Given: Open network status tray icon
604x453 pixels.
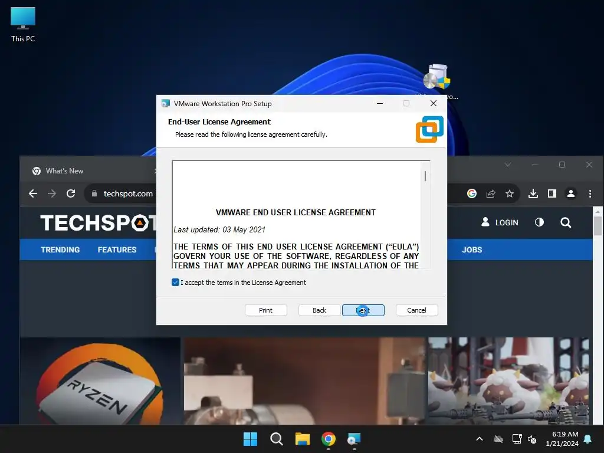Looking at the screenshot, I should [x=517, y=439].
